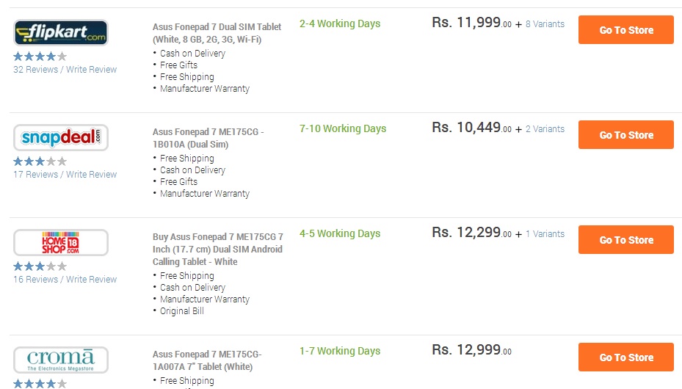Expand the 1 Variants for HomeShop18
Image resolution: width=682 pixels, height=389 pixels.
545,234
